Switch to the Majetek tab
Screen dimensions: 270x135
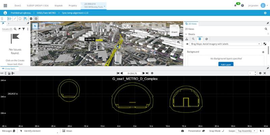tap(59, 5)
